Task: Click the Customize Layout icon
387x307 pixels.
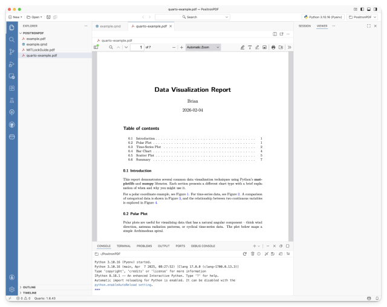Action: [x=356, y=9]
